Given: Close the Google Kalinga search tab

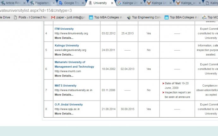Looking at the screenshot, I should pyautogui.click(x=141, y=3).
